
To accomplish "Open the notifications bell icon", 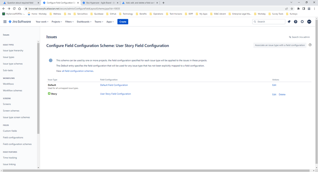I will [x=289, y=22].
